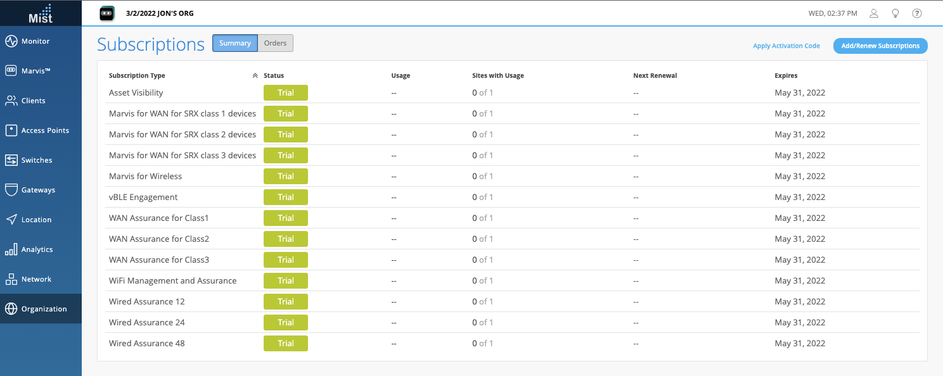Open the user account profile icon
The width and height of the screenshot is (943, 376).
pos(874,13)
